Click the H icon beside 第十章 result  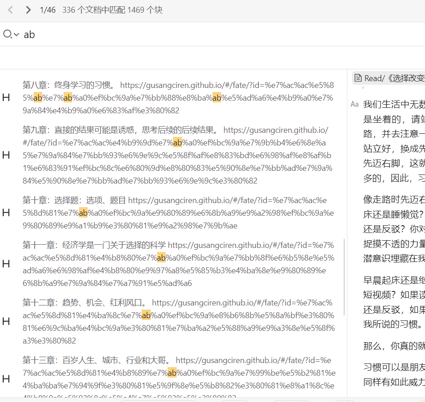coord(6,213)
